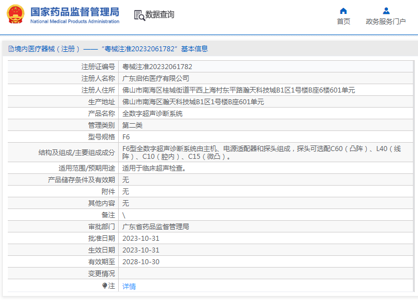
Task: Select the backslash value in 备注 row
Action: 124,215
